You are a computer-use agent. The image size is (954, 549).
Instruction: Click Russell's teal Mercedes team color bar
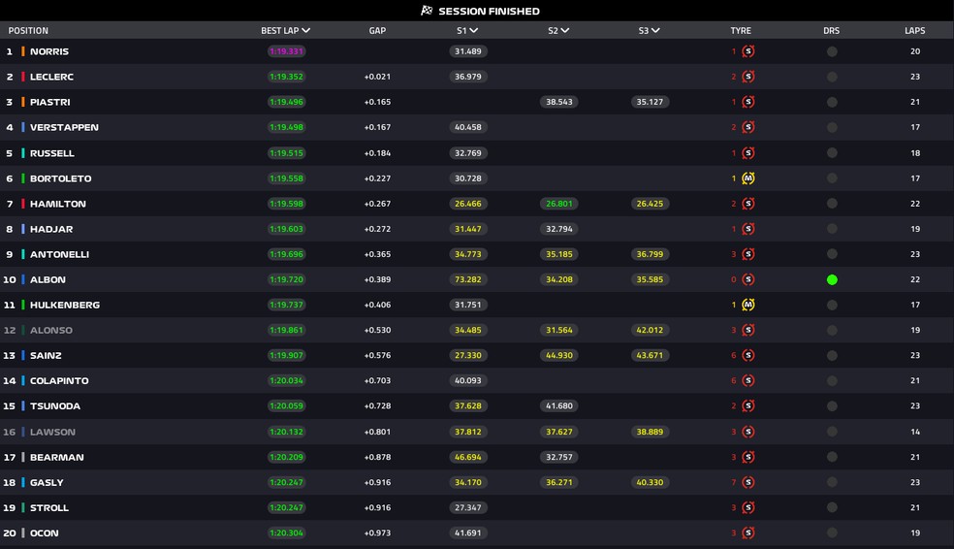click(23, 153)
